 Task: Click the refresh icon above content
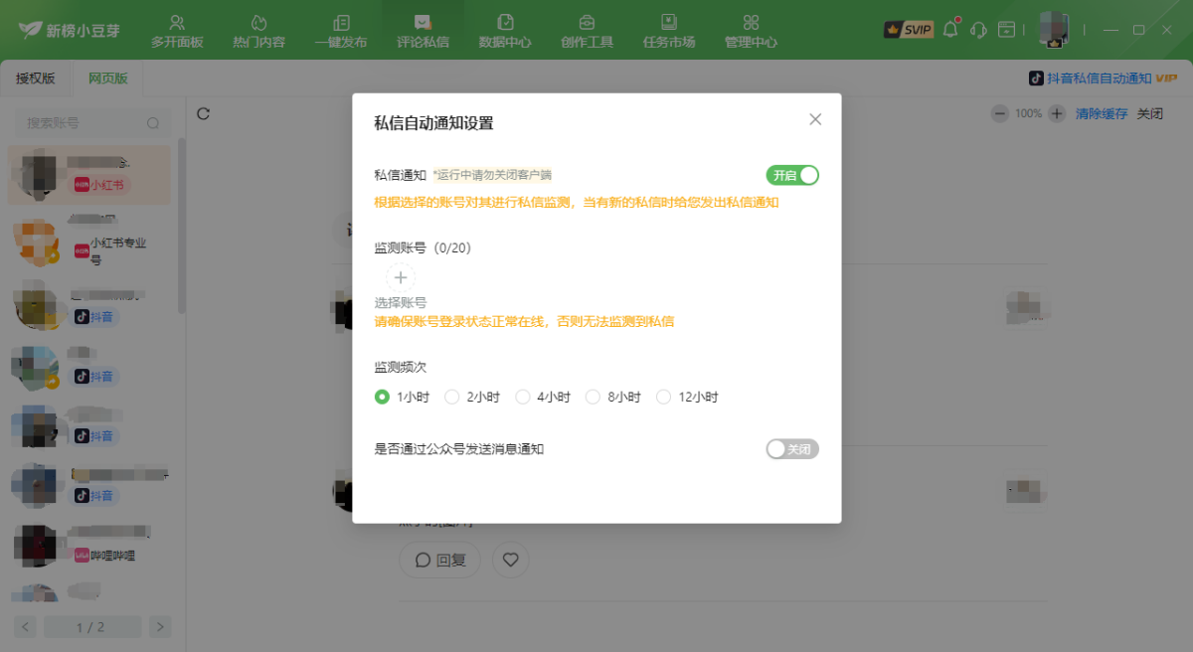pos(203,113)
